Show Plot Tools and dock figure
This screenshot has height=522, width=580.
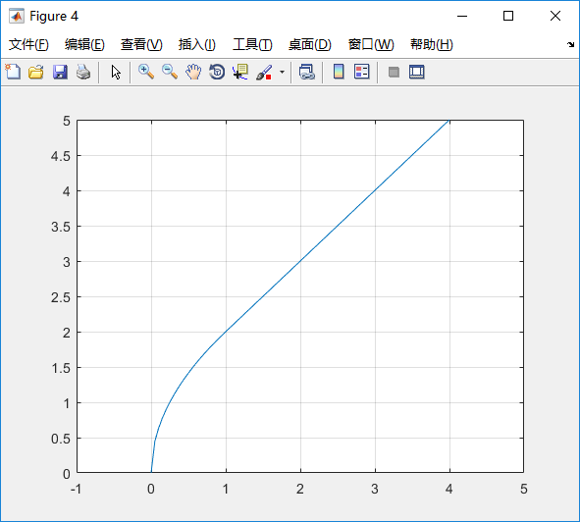pyautogui.click(x=417, y=72)
